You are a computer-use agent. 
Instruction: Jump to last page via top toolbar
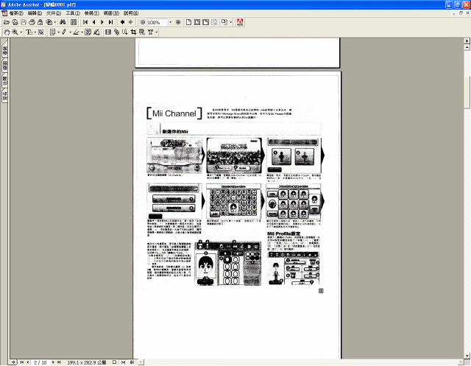(111, 22)
